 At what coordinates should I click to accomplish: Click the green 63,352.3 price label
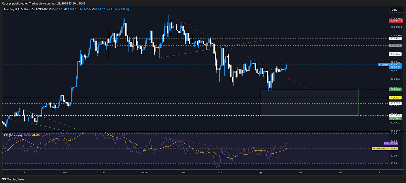(395, 118)
